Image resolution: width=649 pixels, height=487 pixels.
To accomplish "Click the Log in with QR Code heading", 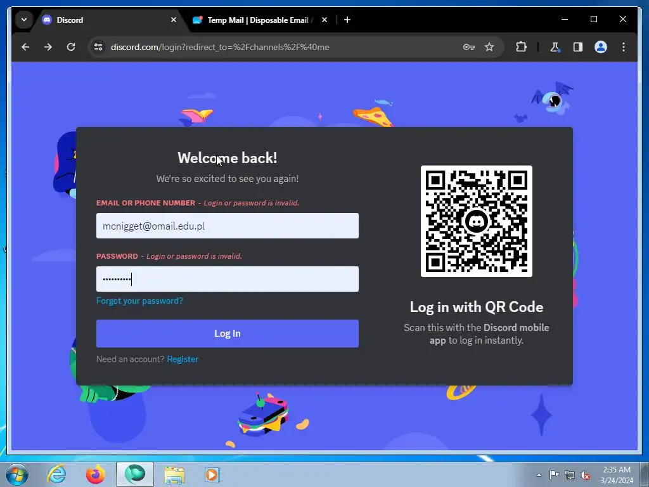I will [477, 307].
